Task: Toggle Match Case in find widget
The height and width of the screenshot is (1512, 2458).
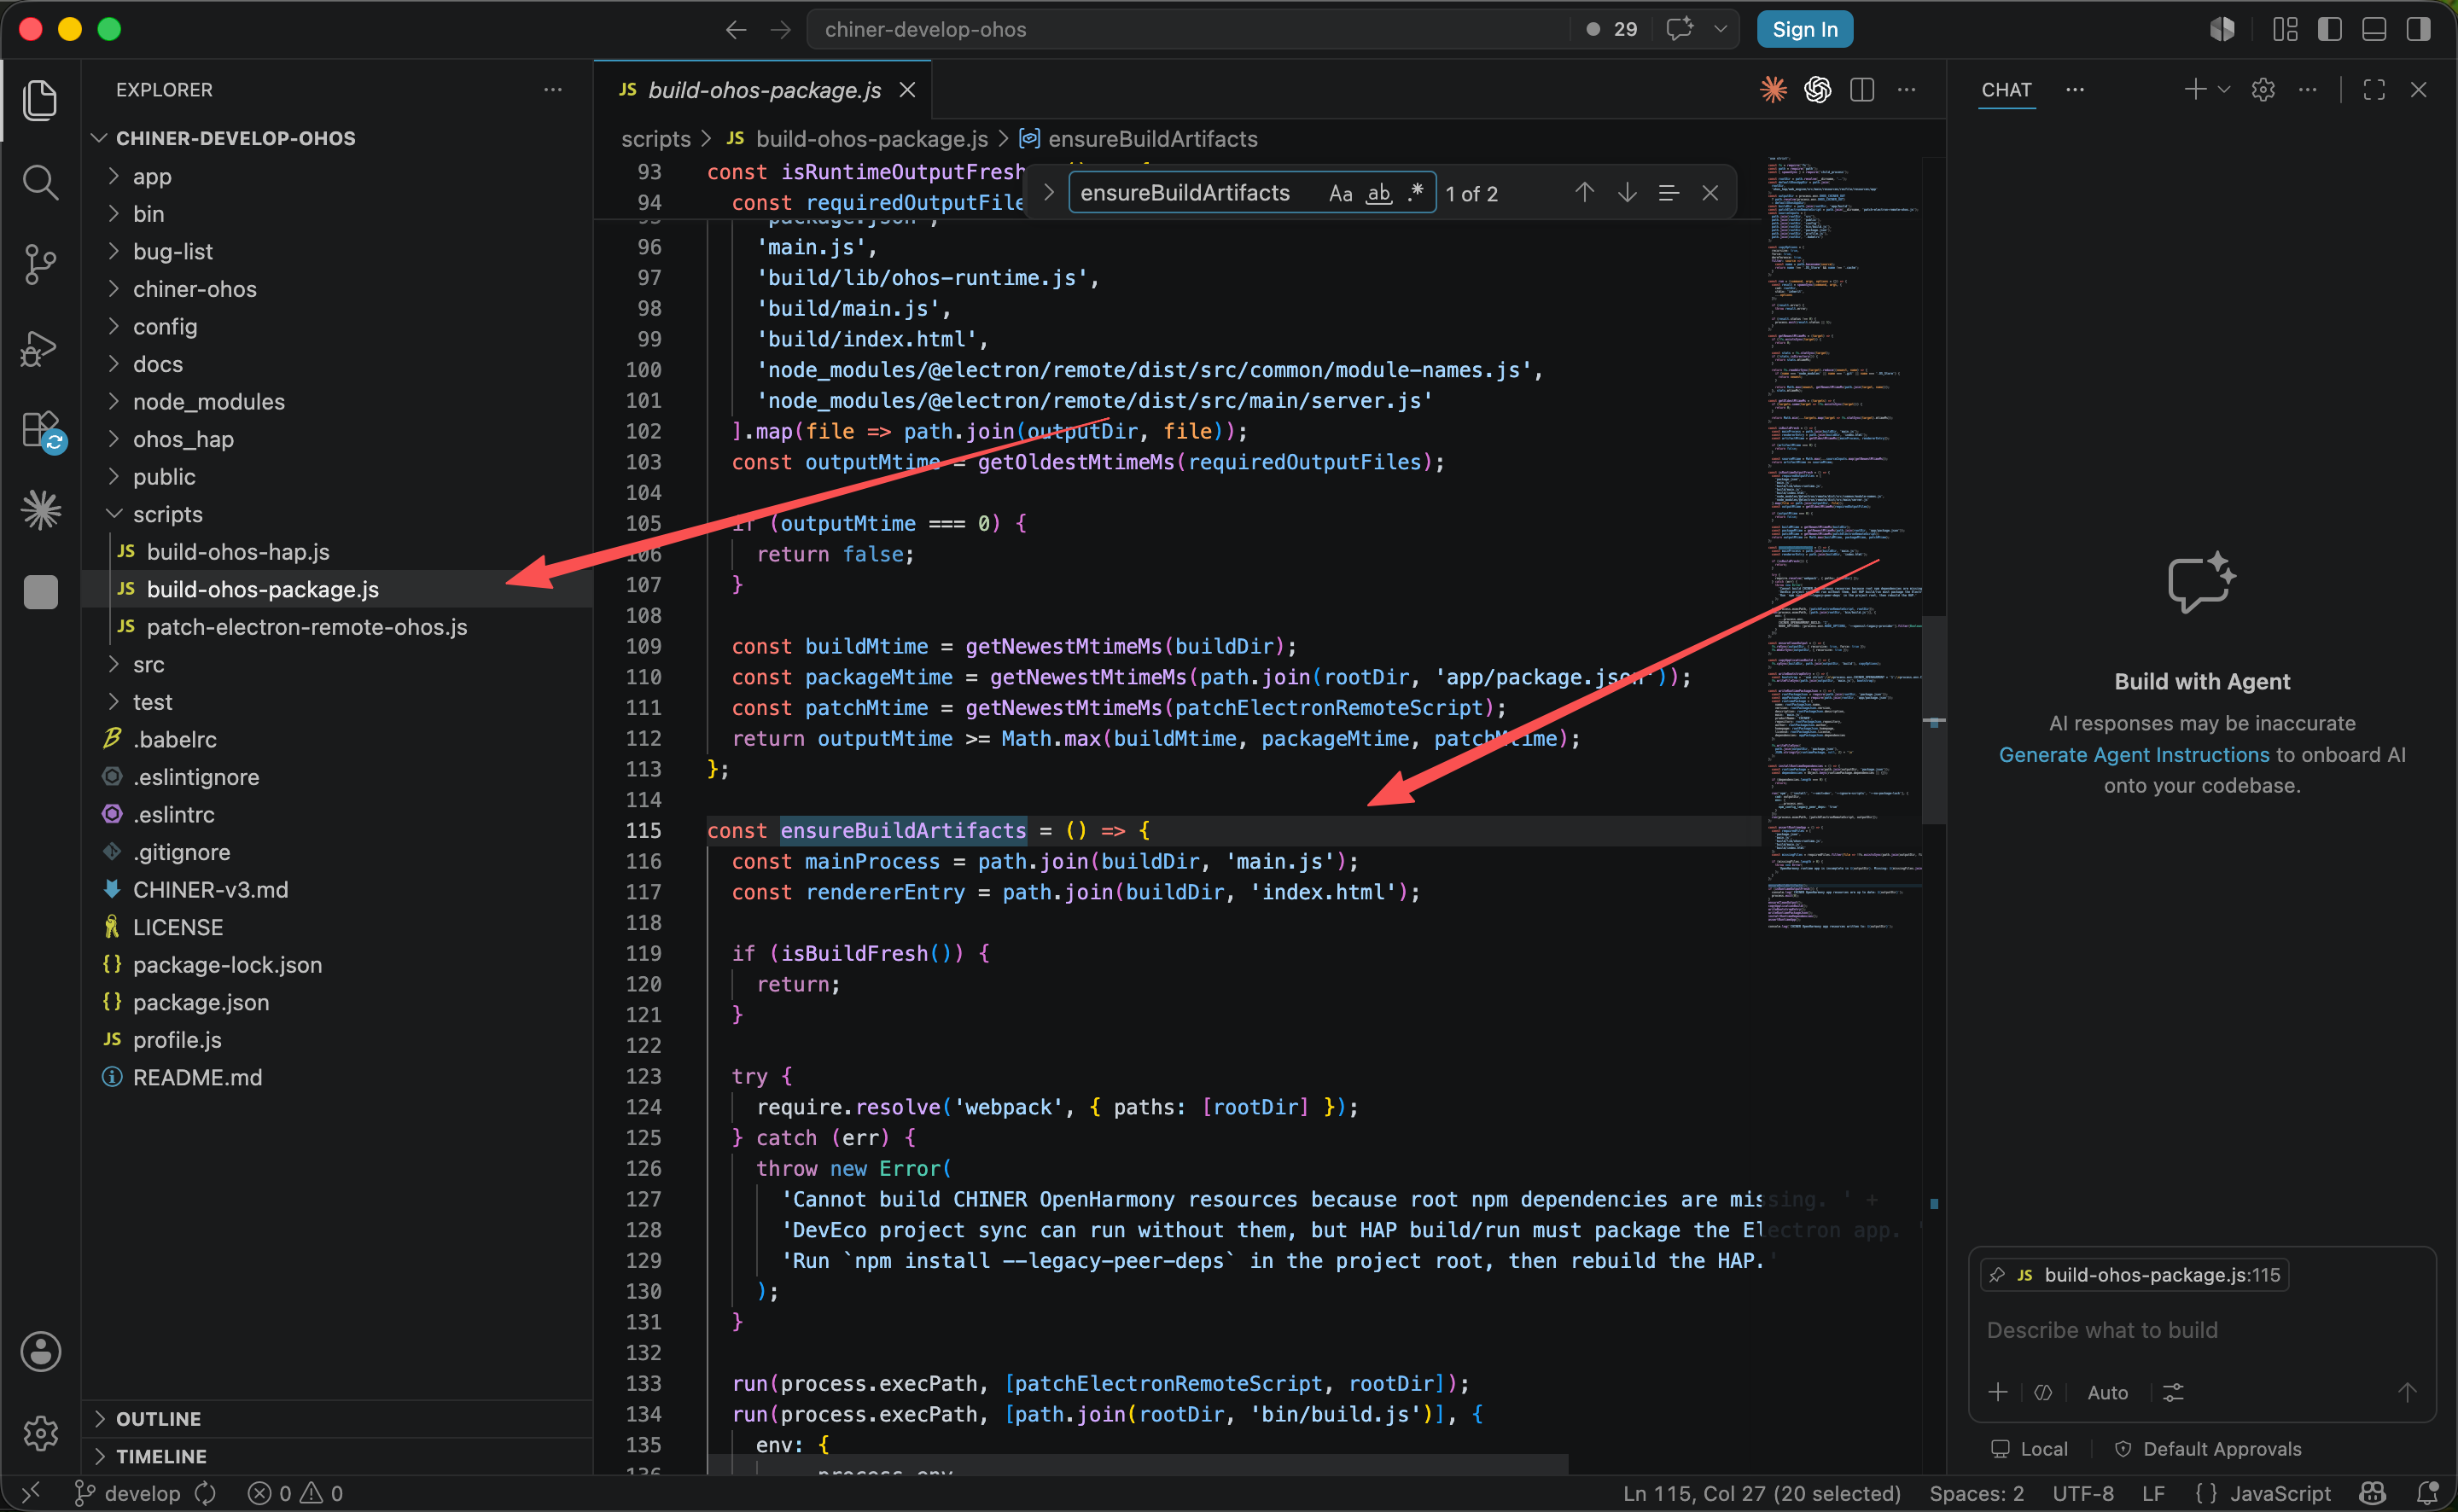Action: (1341, 193)
